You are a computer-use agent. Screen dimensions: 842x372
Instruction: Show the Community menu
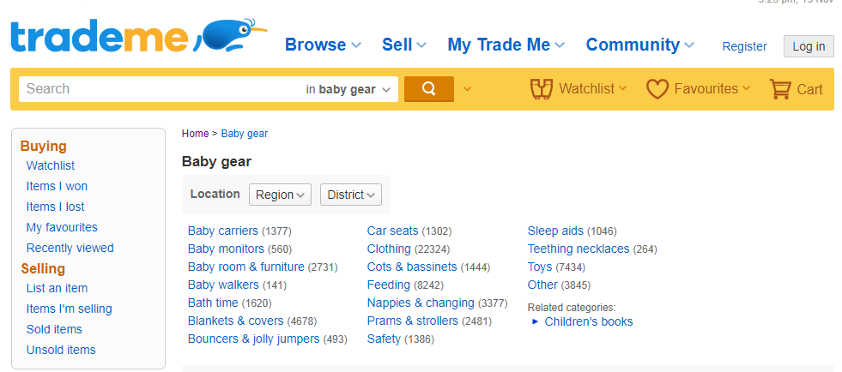point(639,45)
